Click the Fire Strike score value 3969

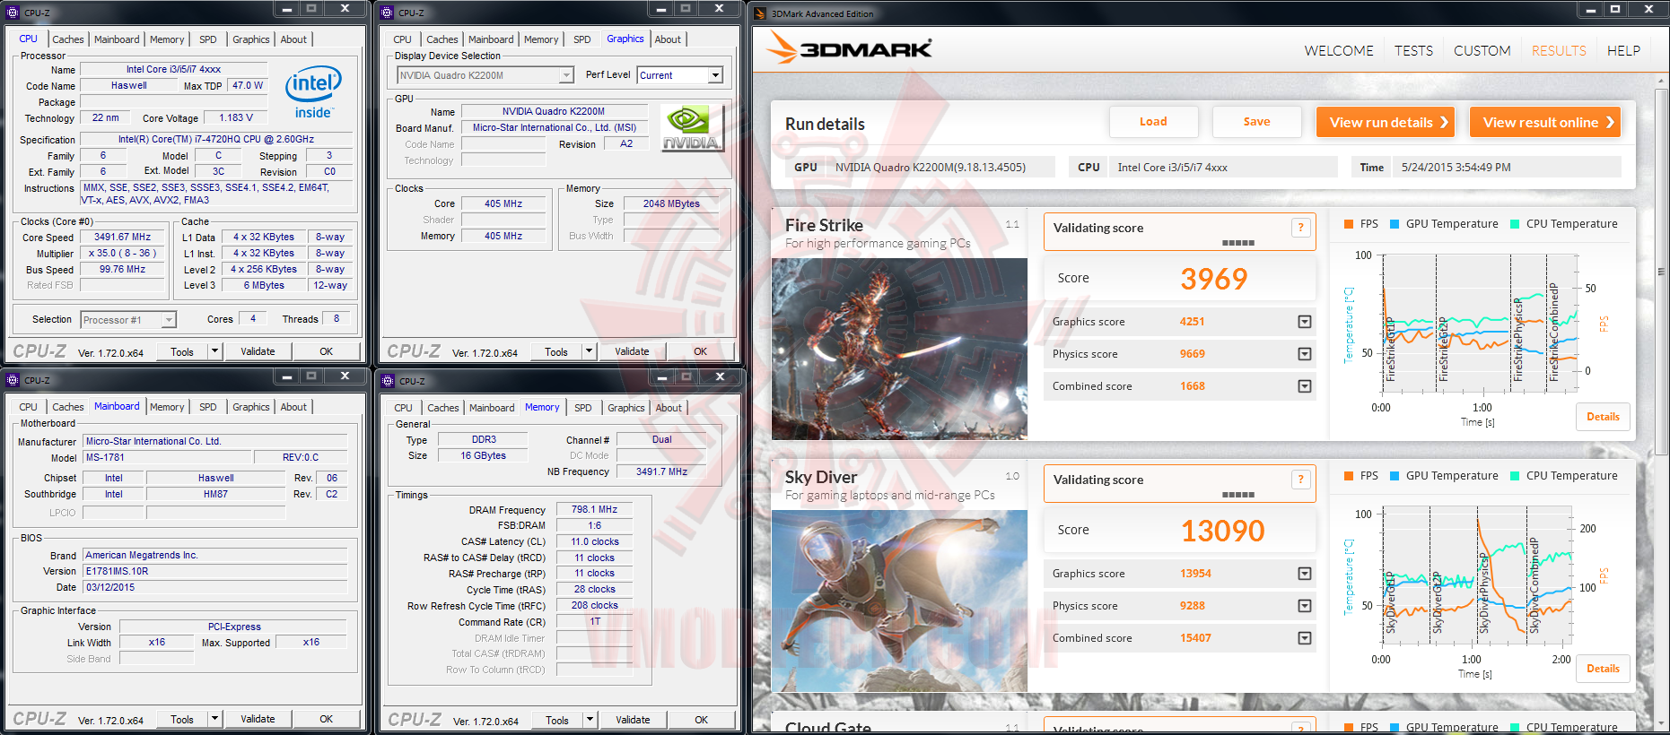coord(1213,279)
